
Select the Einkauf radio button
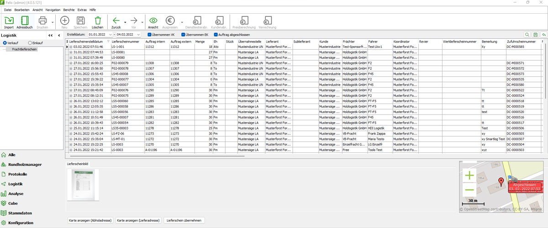coord(30,43)
